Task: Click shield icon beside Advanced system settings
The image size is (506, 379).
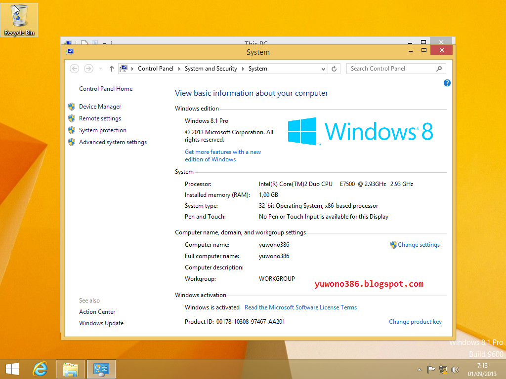Action: coord(72,142)
